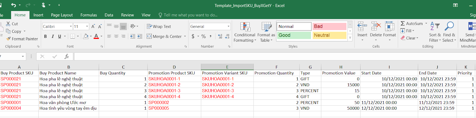Click the Insert Function fx icon
Image resolution: width=476 pixels, height=118 pixels.
click(67, 56)
